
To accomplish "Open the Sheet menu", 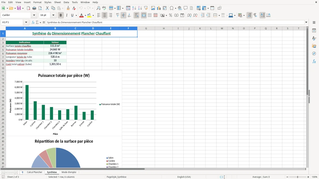I will (x=57, y=2).
